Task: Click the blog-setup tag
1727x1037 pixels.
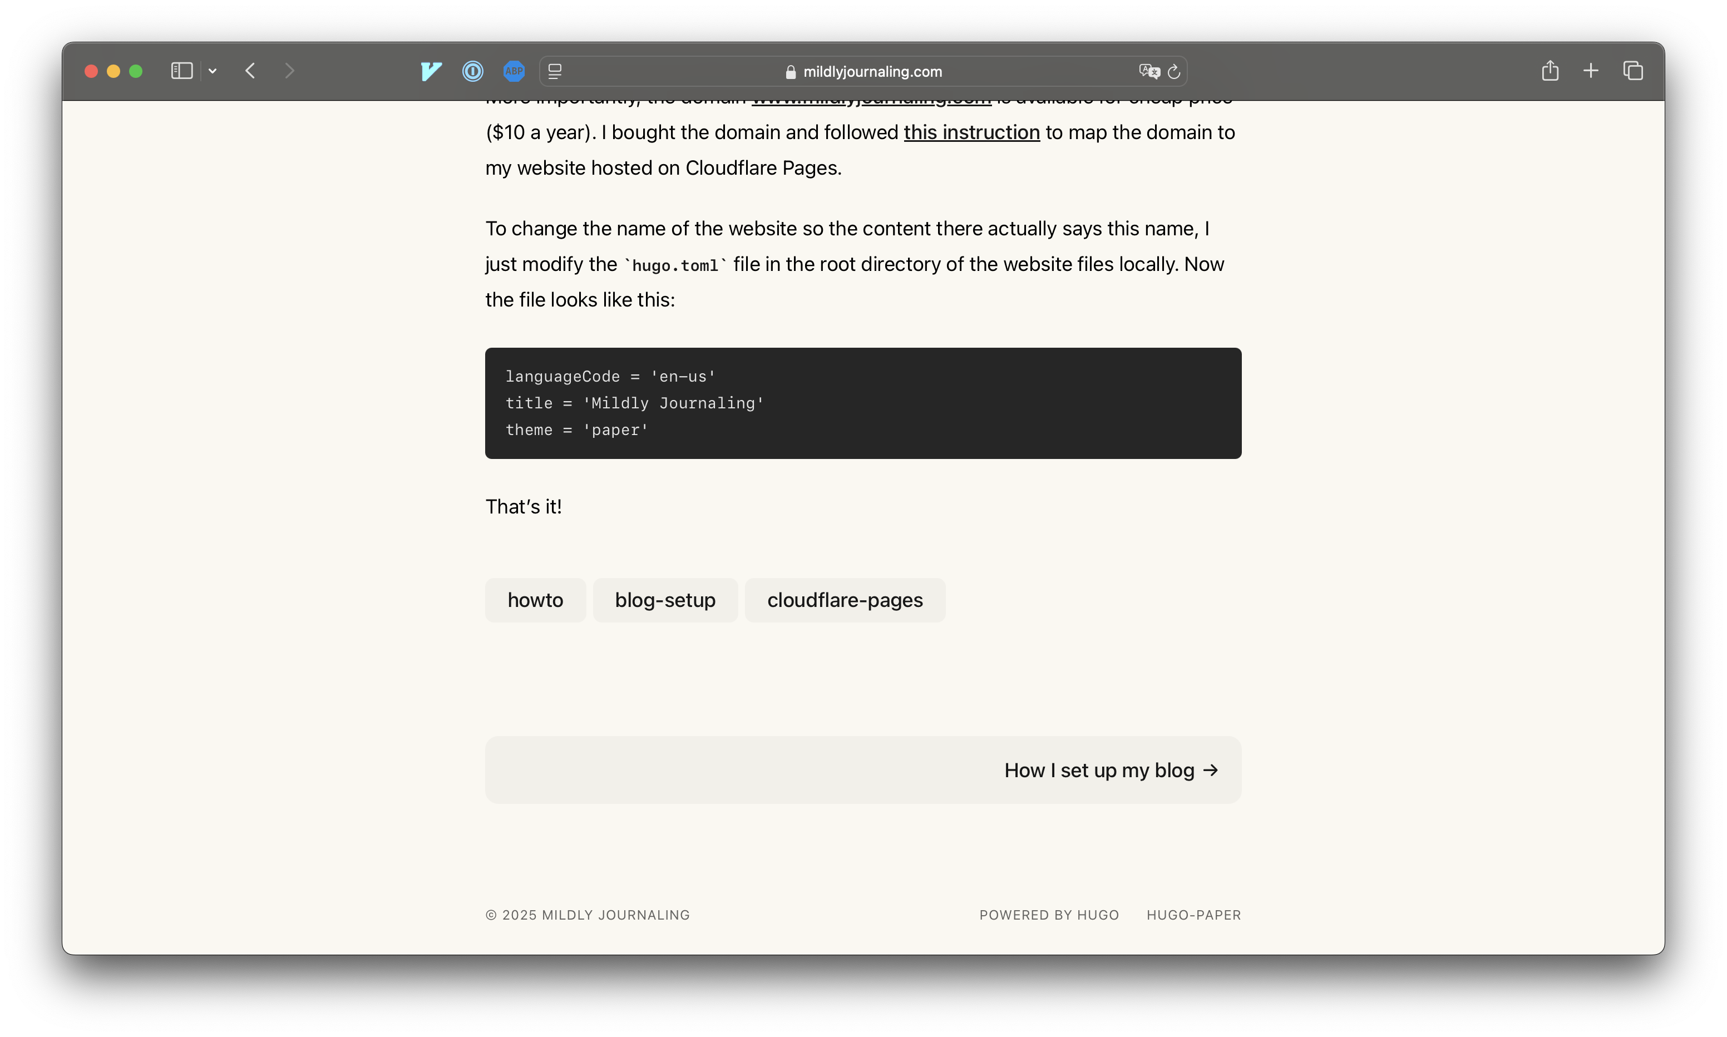Action: point(665,600)
